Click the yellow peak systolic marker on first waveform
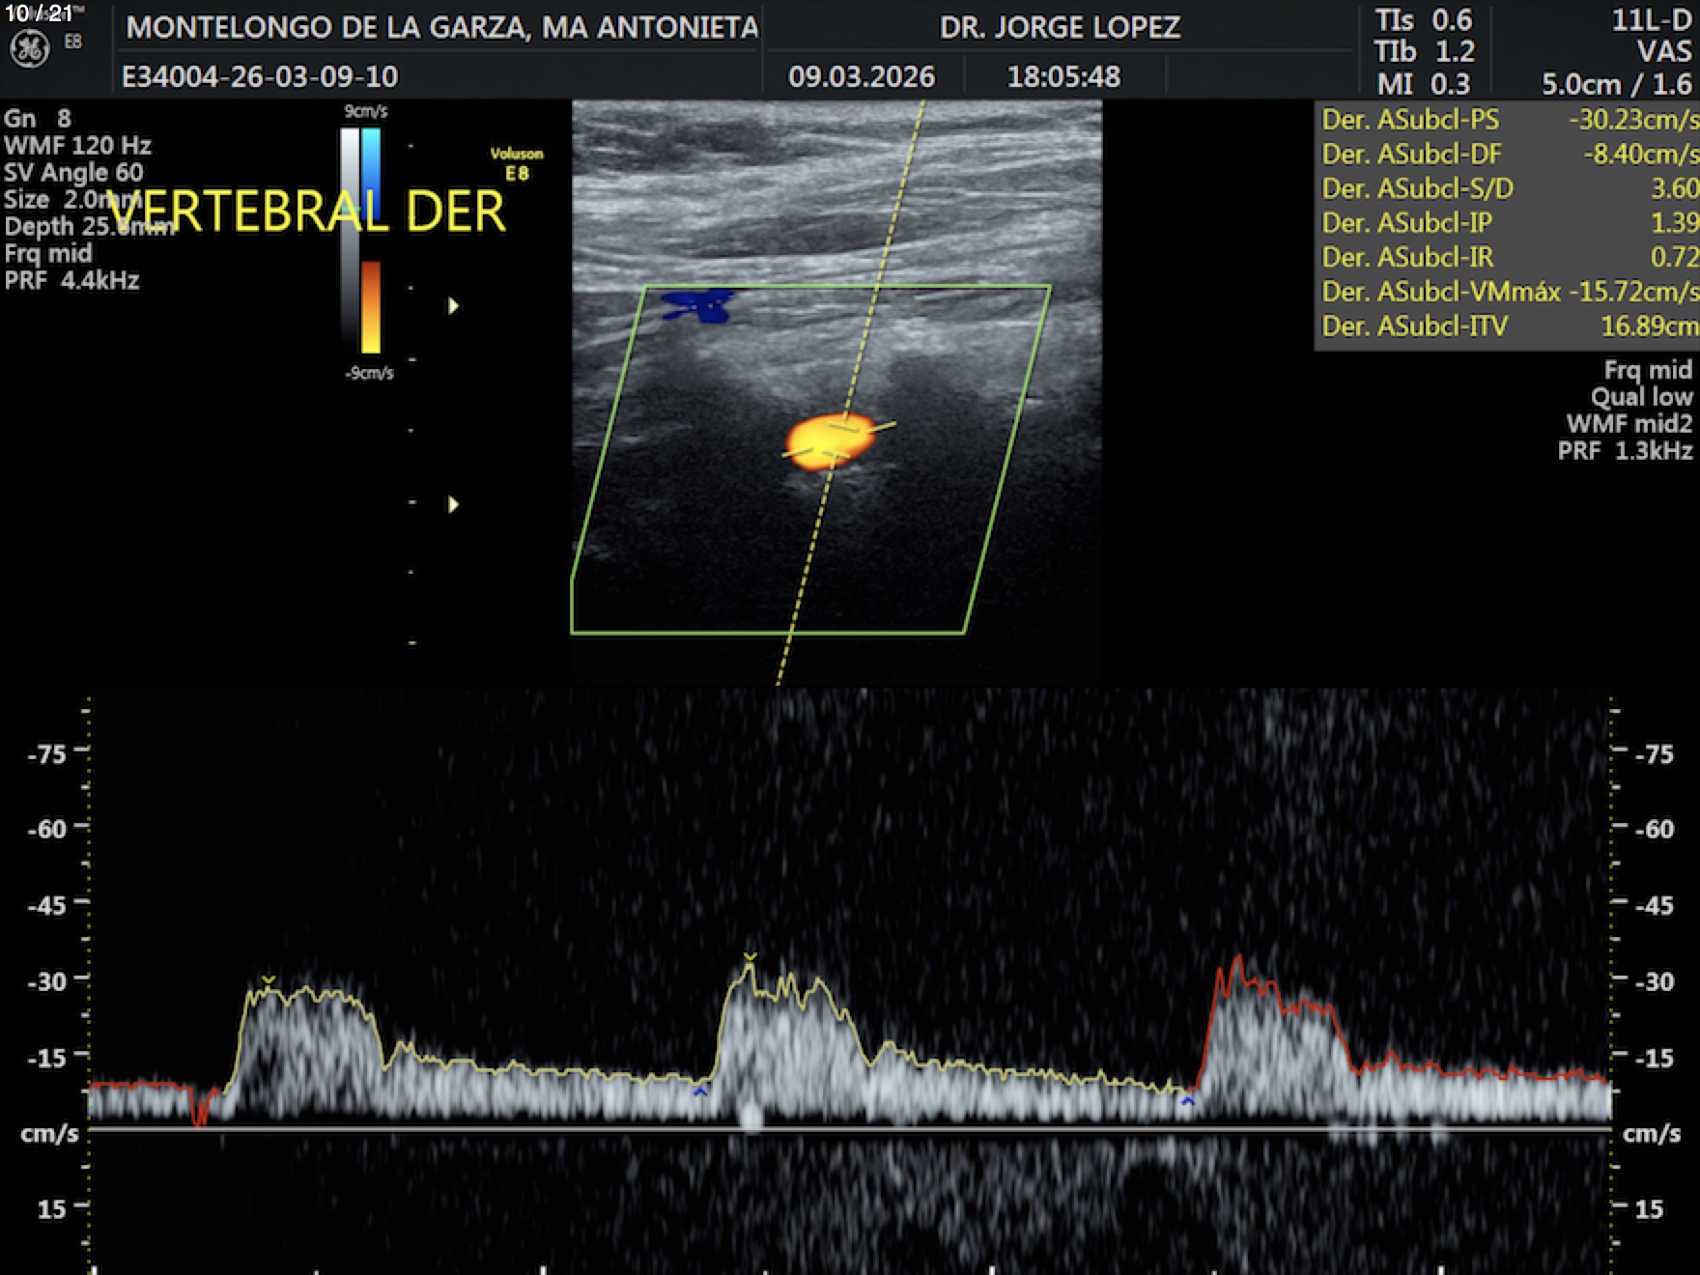 click(x=269, y=981)
